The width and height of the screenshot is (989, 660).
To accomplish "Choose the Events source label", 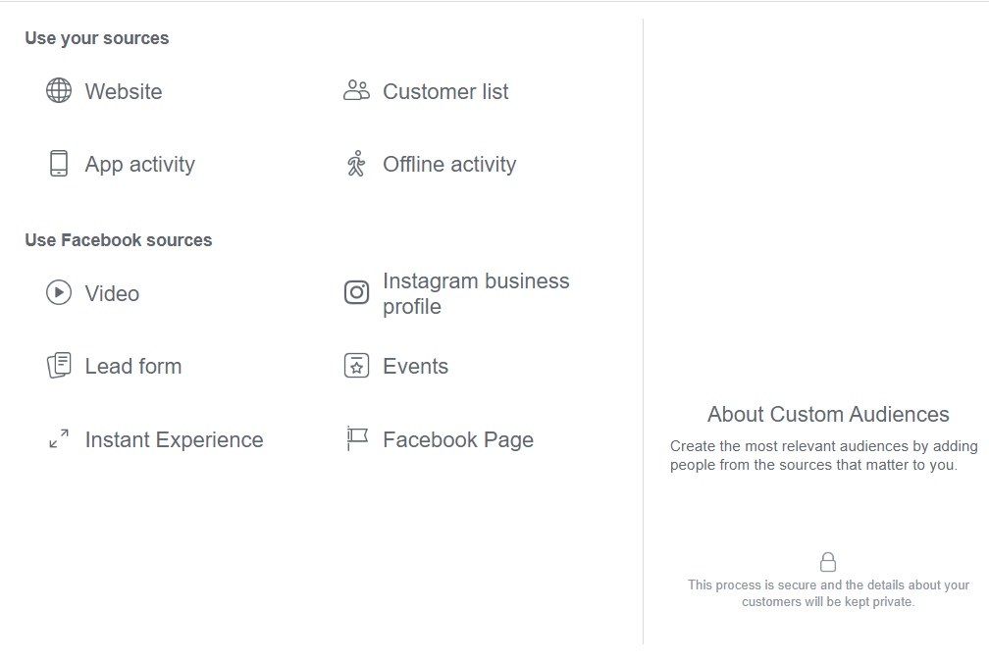I will [x=416, y=366].
